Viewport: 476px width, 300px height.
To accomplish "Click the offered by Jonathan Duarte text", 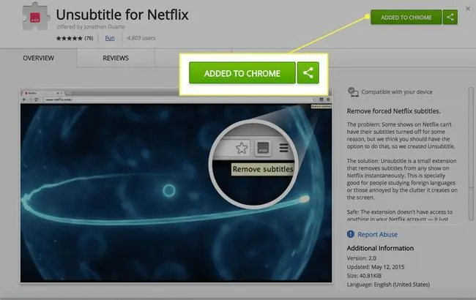I will 91,26.
